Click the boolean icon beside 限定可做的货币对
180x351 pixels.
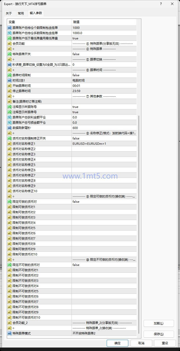click(x=10, y=202)
